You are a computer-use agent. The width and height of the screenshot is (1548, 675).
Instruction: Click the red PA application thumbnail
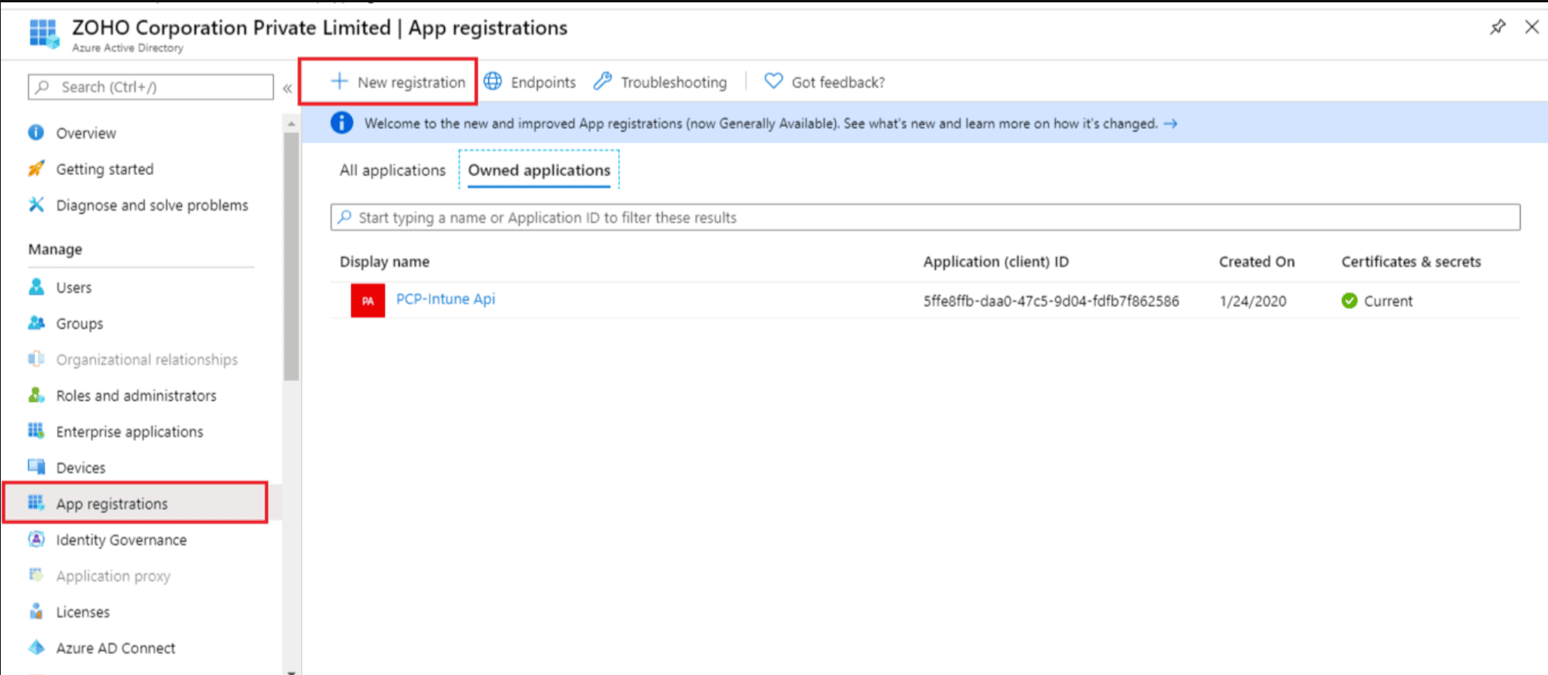point(368,300)
